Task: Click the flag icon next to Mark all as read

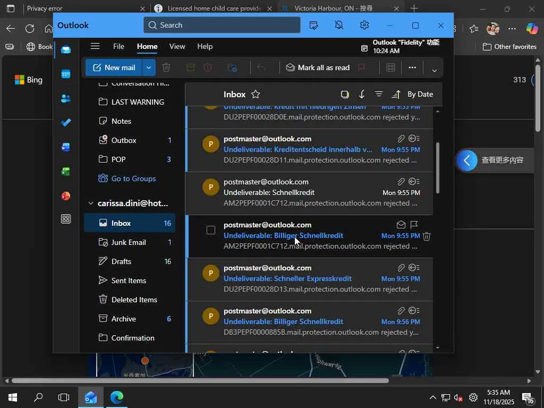Action: click(x=361, y=67)
